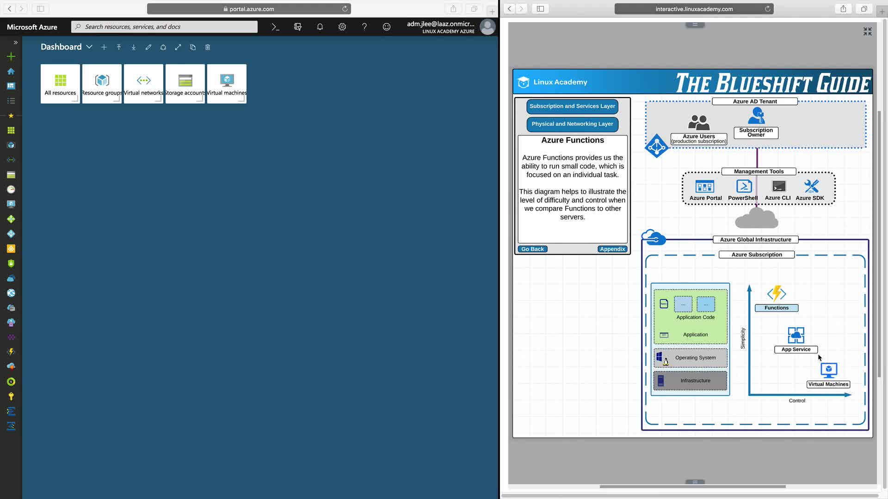Viewport: 888px width, 499px height.
Task: Select Subscription and Services Layer
Action: click(572, 106)
